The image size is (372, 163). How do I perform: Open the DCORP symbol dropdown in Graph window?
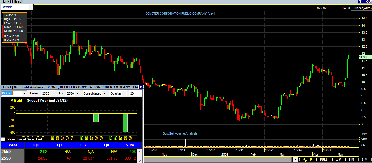[x=31, y=7]
